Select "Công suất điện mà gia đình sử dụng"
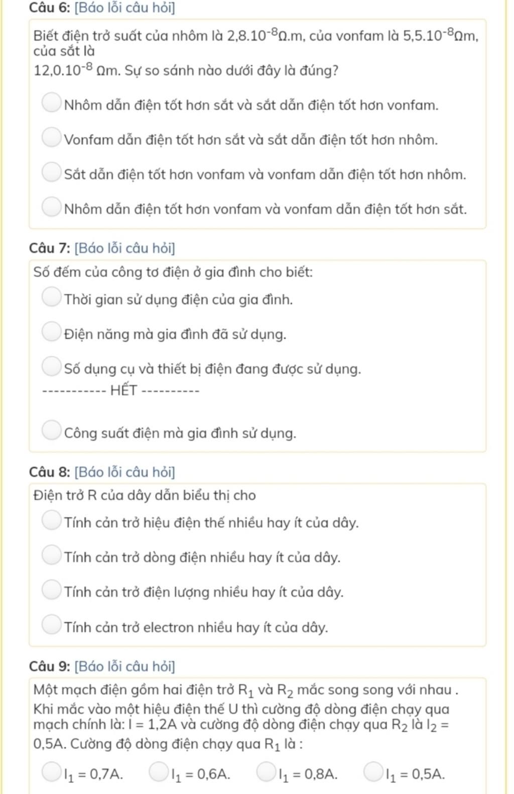 (x=51, y=431)
